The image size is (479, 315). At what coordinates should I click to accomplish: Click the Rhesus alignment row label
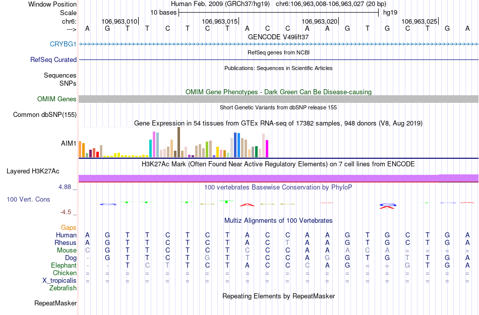[x=66, y=242]
